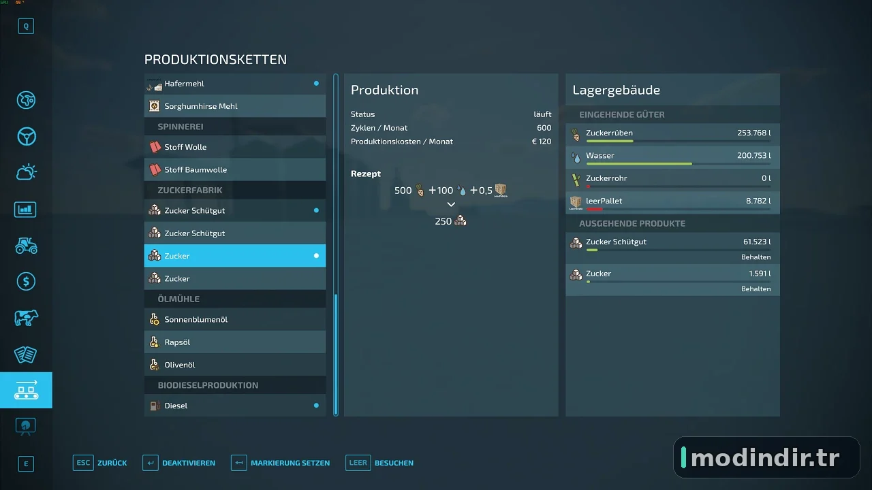Click the production list scrollbar
This screenshot has height=490, width=872.
pos(336,245)
